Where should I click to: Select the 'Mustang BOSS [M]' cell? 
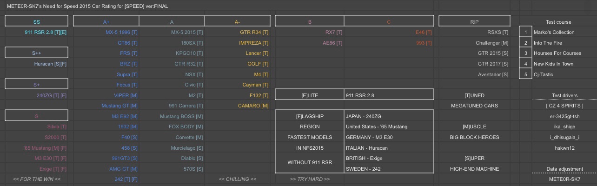tap(172, 116)
